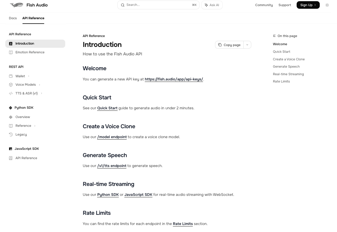Click the TTS & ASR code icon
This screenshot has width=337, height=232.
pos(11,94)
